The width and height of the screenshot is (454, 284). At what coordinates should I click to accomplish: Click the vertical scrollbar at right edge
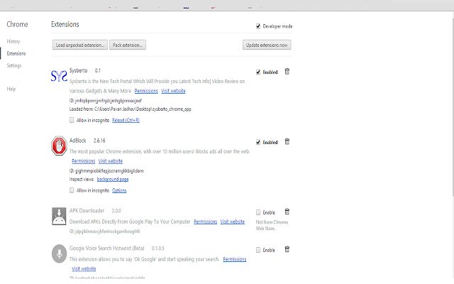(453, 107)
